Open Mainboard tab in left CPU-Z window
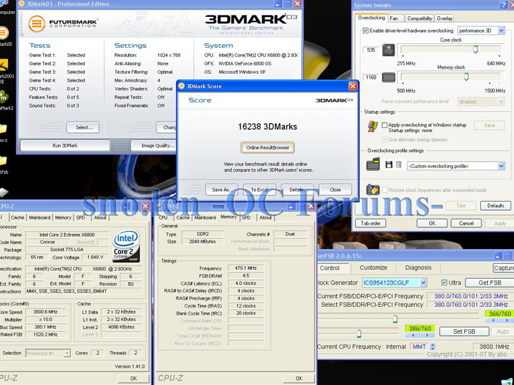Screen dimensions: 514x385 [x=40, y=217]
